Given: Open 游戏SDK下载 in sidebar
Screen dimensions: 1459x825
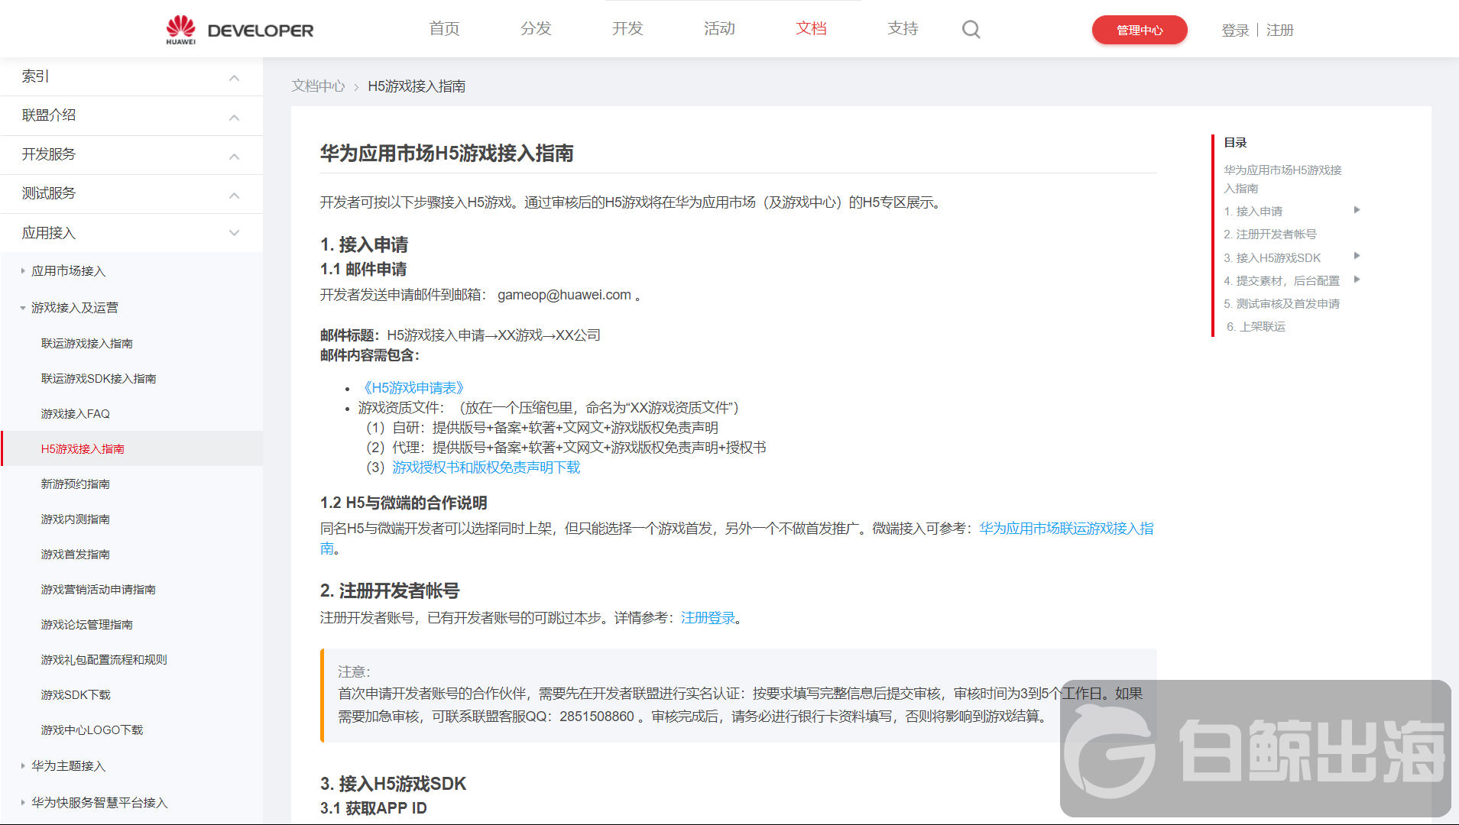Looking at the screenshot, I should point(76,695).
